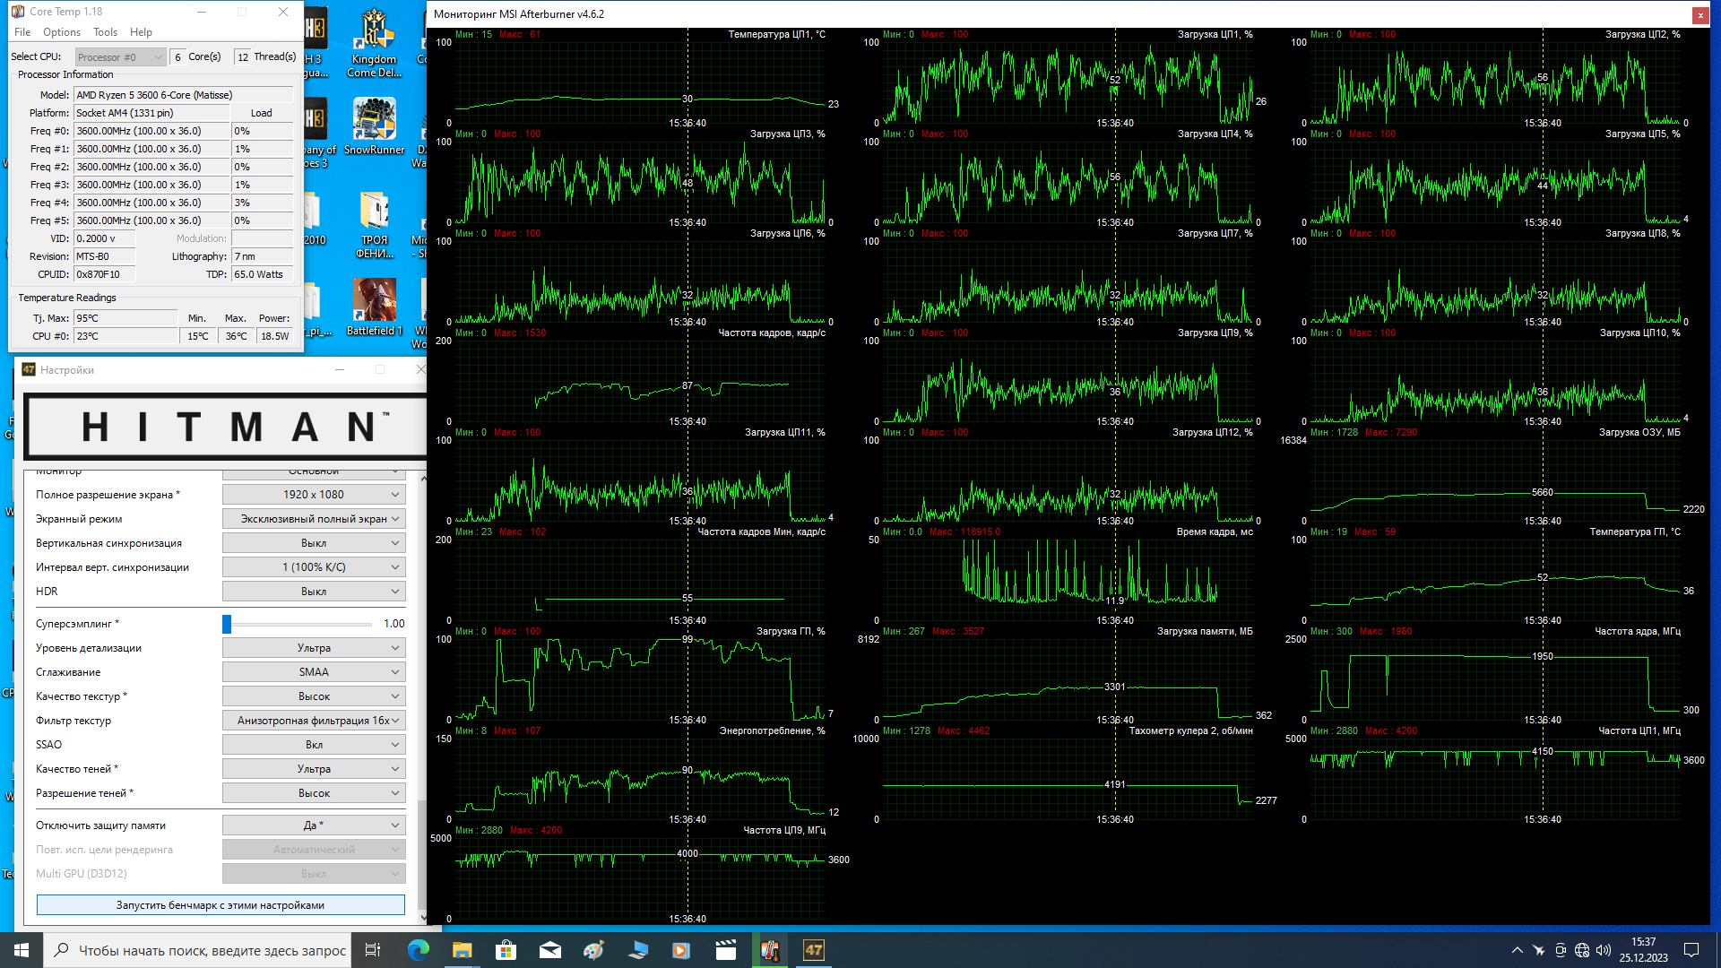Open the HDR dropdown set to Выкл
The image size is (1721, 968).
(x=314, y=592)
